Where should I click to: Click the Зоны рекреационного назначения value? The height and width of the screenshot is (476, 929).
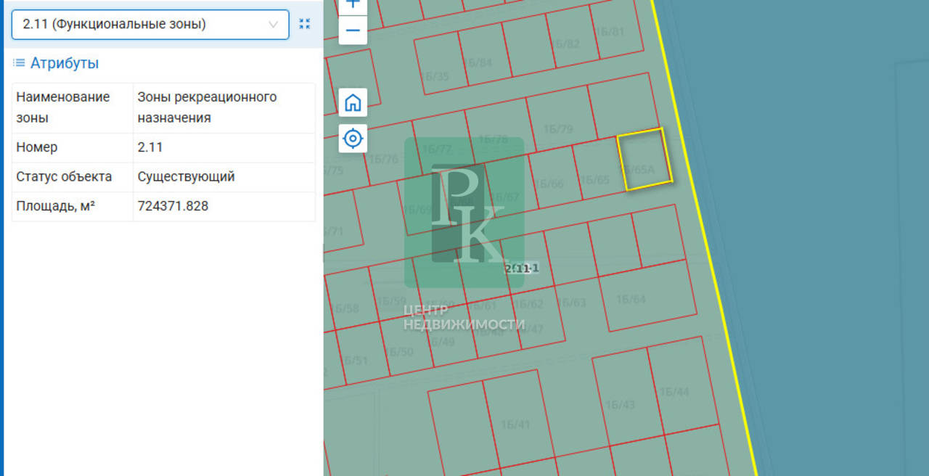point(208,107)
